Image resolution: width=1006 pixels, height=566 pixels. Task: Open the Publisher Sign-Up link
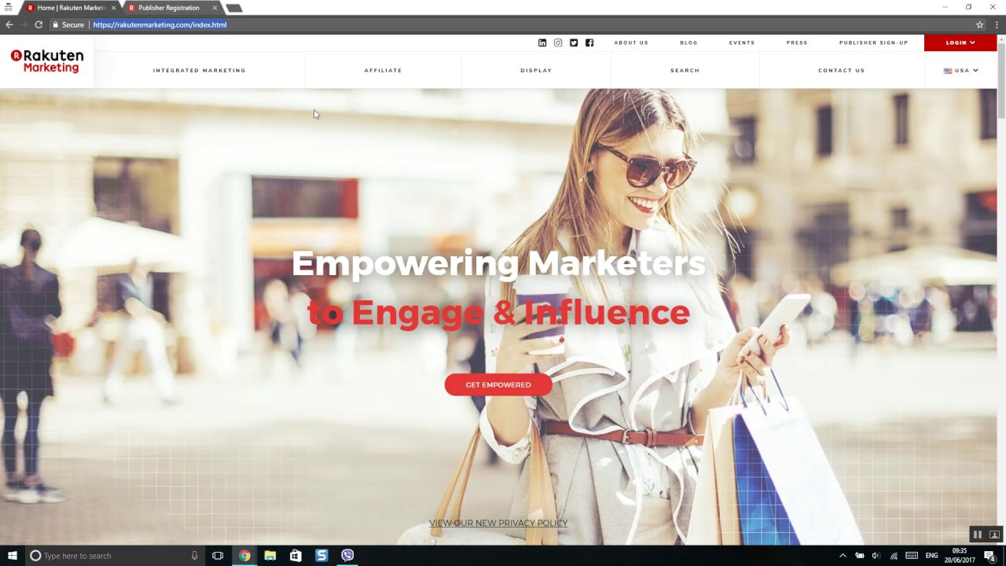[x=873, y=42]
